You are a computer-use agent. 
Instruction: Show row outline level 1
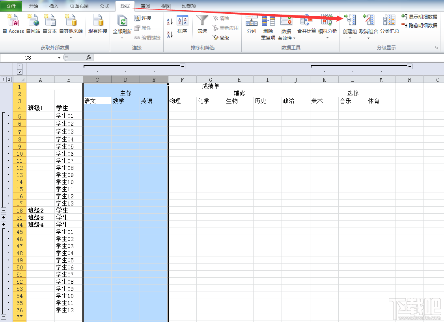[x=4, y=79]
